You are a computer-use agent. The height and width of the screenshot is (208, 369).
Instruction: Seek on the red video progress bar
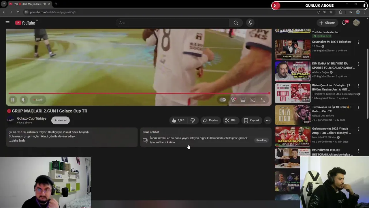[x=139, y=93]
